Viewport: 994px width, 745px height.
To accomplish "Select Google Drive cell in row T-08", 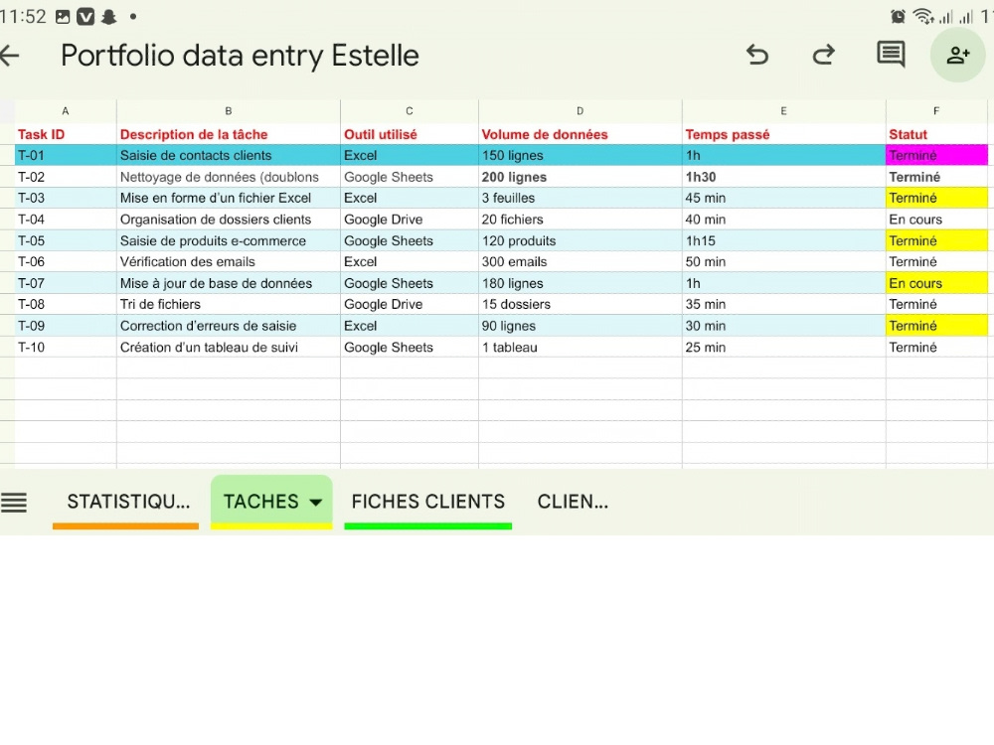I will click(410, 304).
